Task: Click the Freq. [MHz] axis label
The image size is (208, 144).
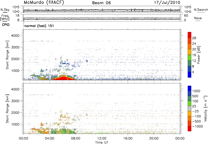Action: click(5, 18)
